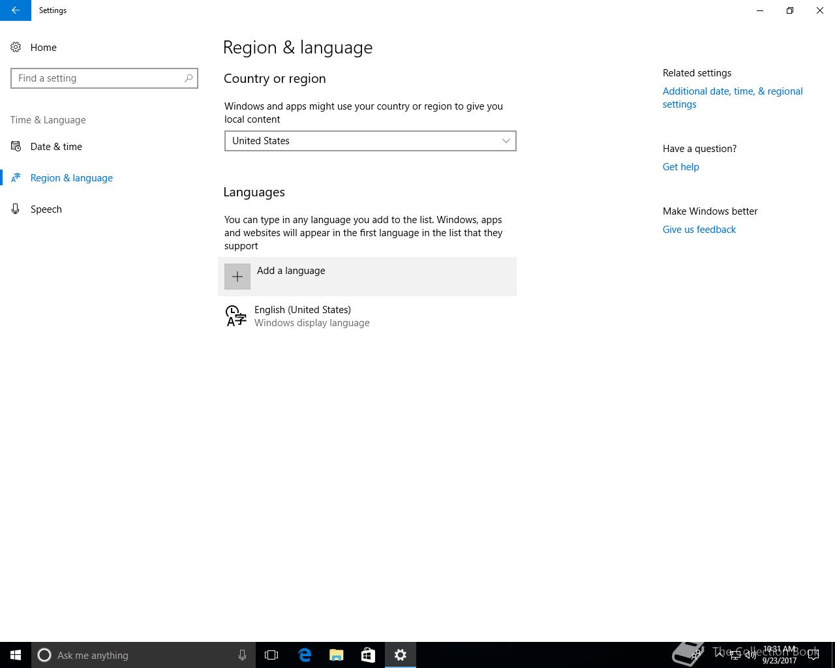
Task: Open Additional date, time, & regional settings
Action: tap(733, 98)
